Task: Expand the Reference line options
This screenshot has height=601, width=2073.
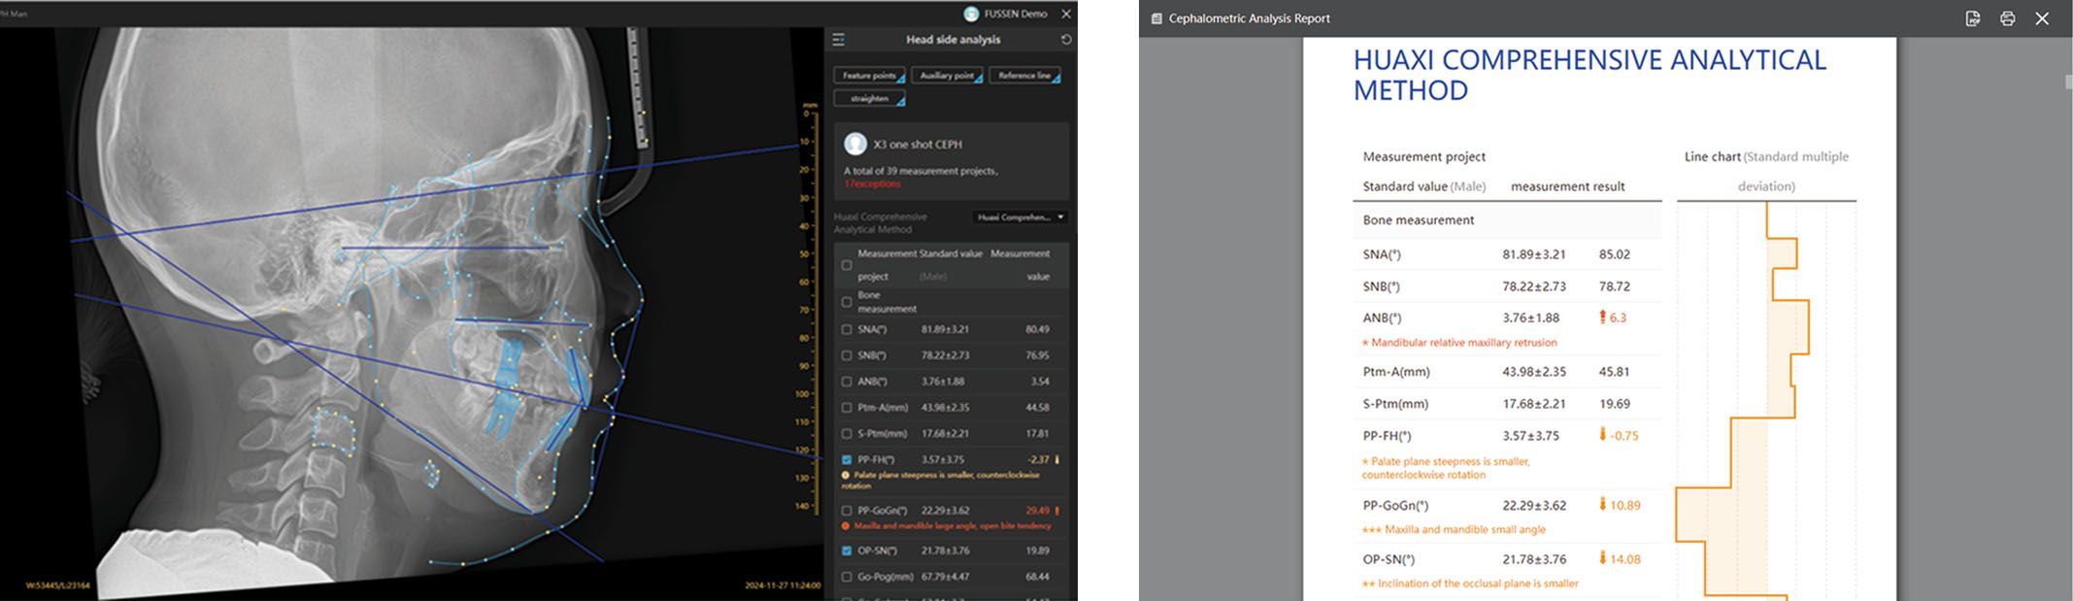Action: pos(1024,76)
